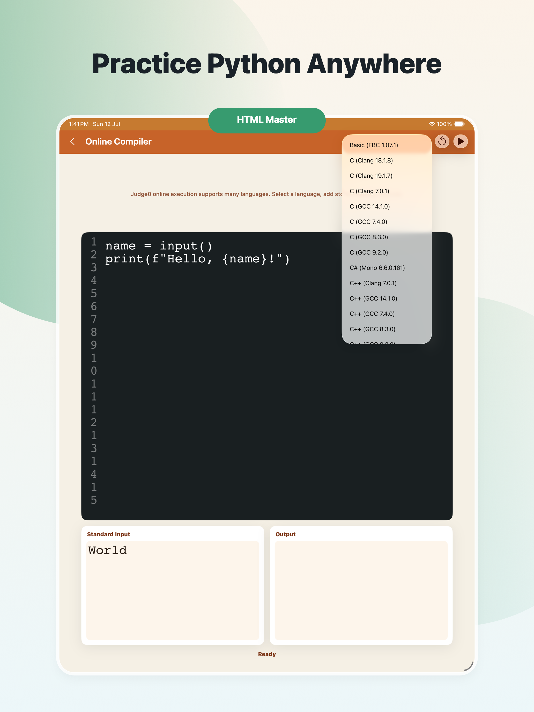Image resolution: width=534 pixels, height=712 pixels.
Task: Choose C (Clang 18.1.8) language option
Action: point(386,160)
